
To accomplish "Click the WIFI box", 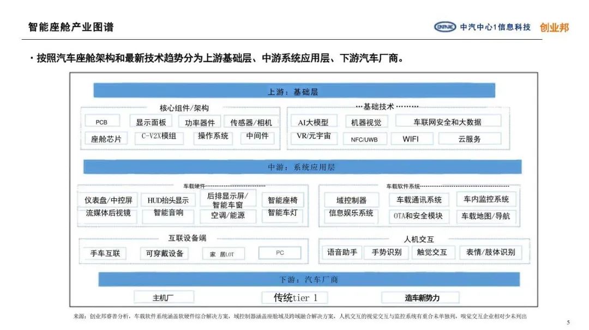I will (x=412, y=138).
